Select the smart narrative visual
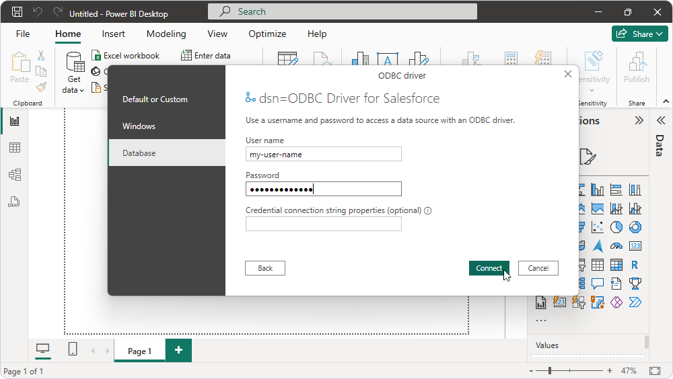This screenshot has width=673, height=379. tap(616, 284)
